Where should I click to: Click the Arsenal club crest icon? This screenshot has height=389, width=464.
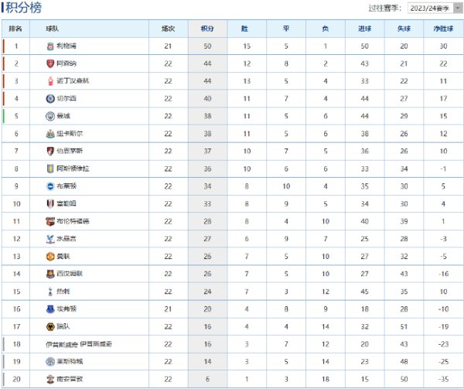[50, 63]
